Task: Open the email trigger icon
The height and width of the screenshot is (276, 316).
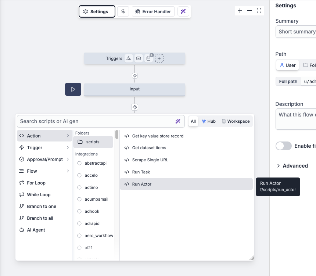Action: pos(139,58)
